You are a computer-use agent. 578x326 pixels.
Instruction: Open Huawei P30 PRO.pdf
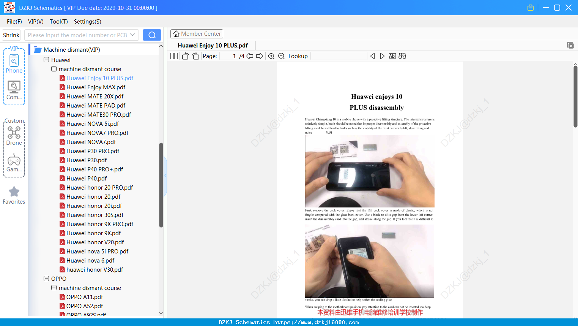(x=93, y=151)
